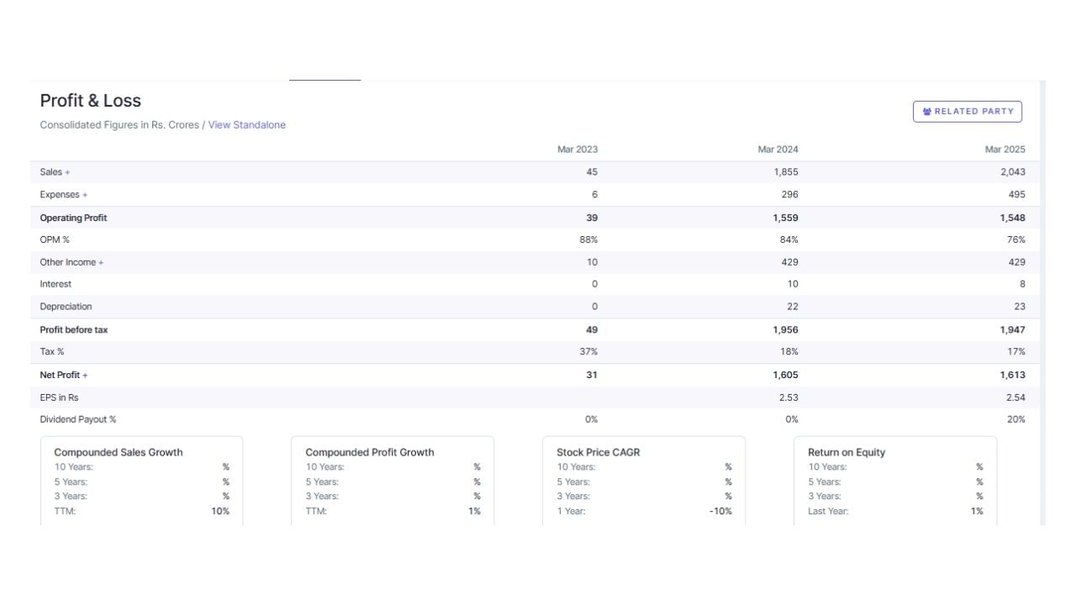Image resolution: width=1076 pixels, height=605 pixels.
Task: Click the Compounded Sales Growth card title
Action: click(118, 452)
